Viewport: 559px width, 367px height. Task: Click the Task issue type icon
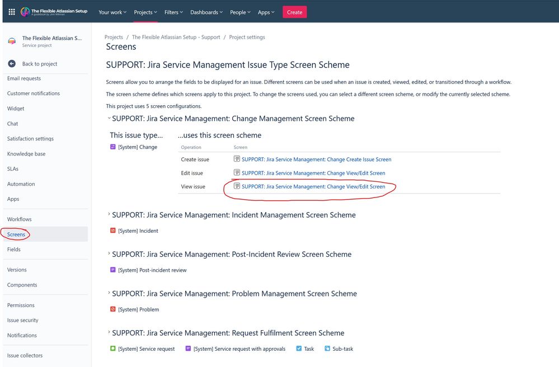(299, 349)
